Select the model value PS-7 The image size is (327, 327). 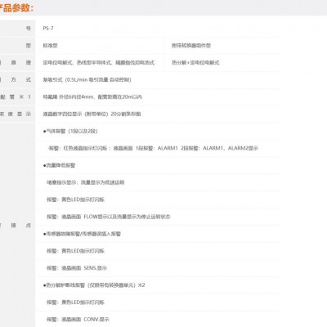[x=48, y=29]
